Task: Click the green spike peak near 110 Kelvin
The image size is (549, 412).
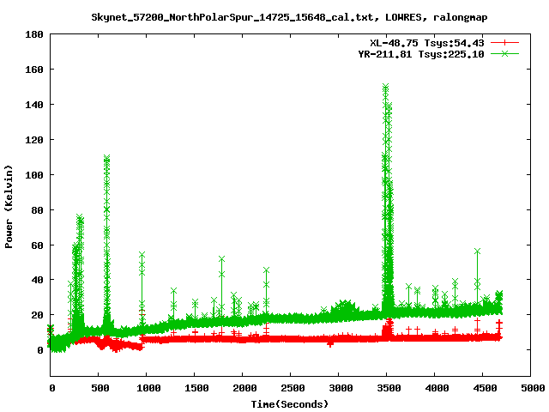Action: pos(106,158)
